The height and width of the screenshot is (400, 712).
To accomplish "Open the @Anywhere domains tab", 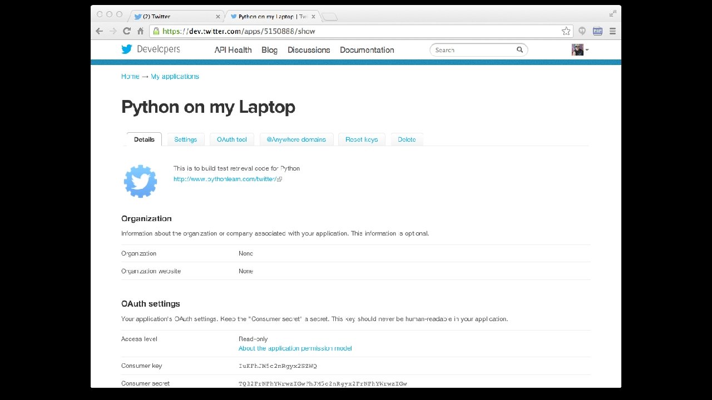I will (296, 139).
